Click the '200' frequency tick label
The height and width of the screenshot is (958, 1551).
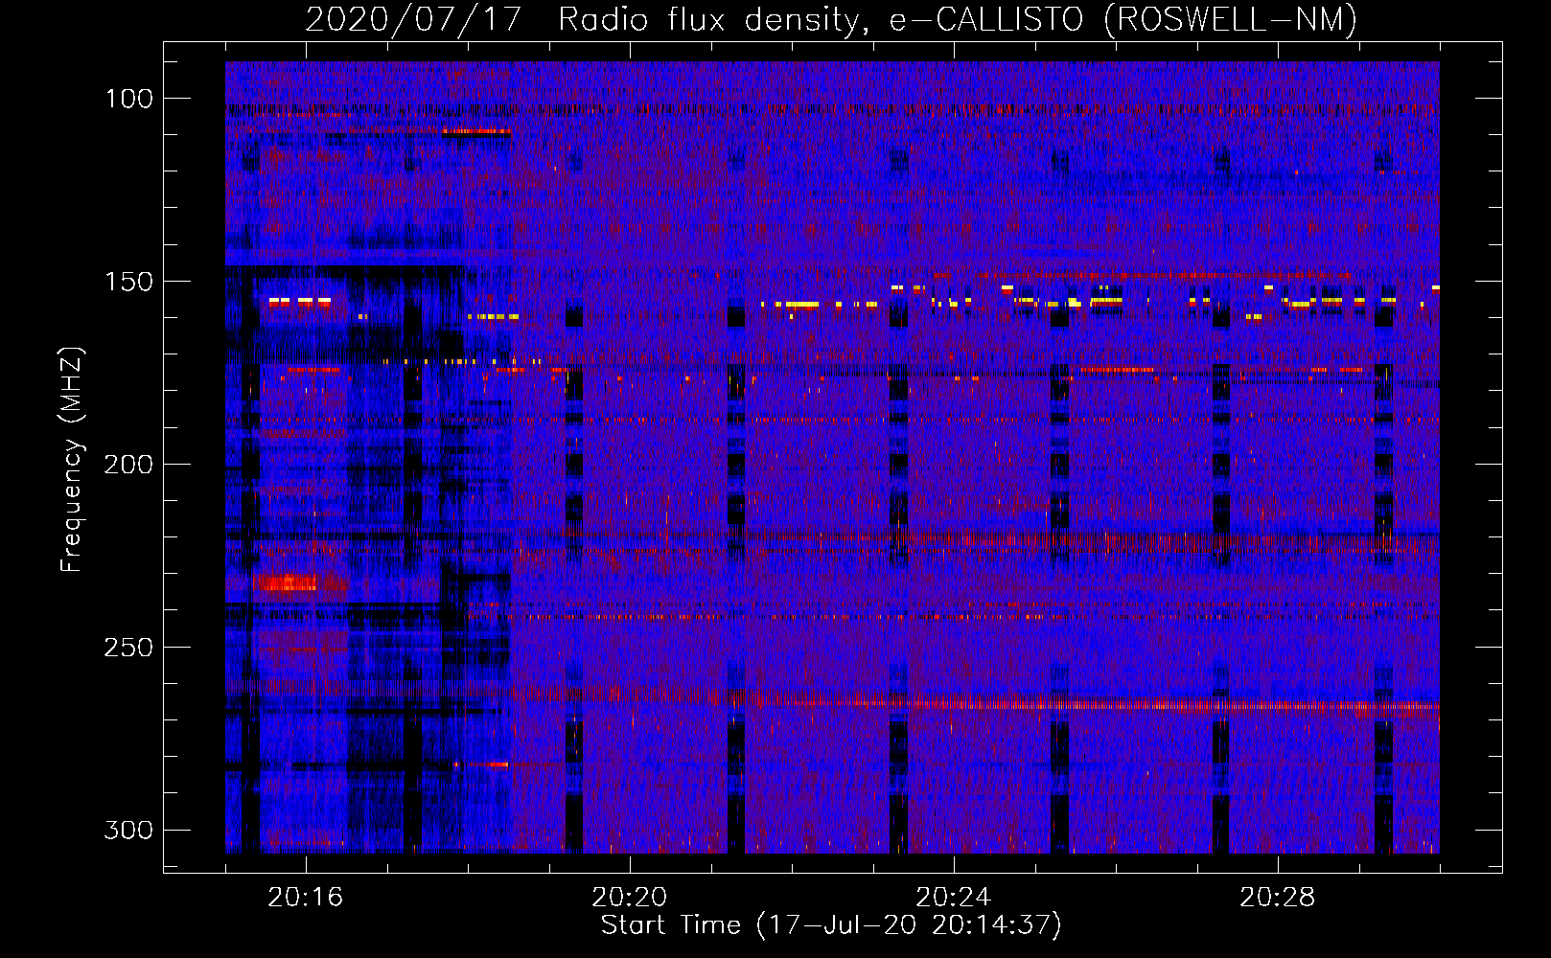127,465
